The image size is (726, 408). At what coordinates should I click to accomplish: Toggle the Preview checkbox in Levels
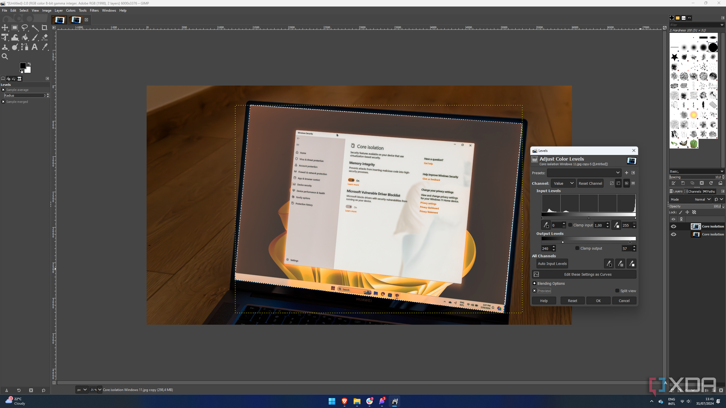pyautogui.click(x=535, y=291)
